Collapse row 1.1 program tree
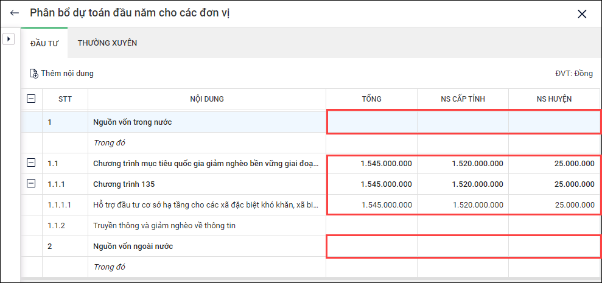This screenshot has width=602, height=283. tap(32, 163)
